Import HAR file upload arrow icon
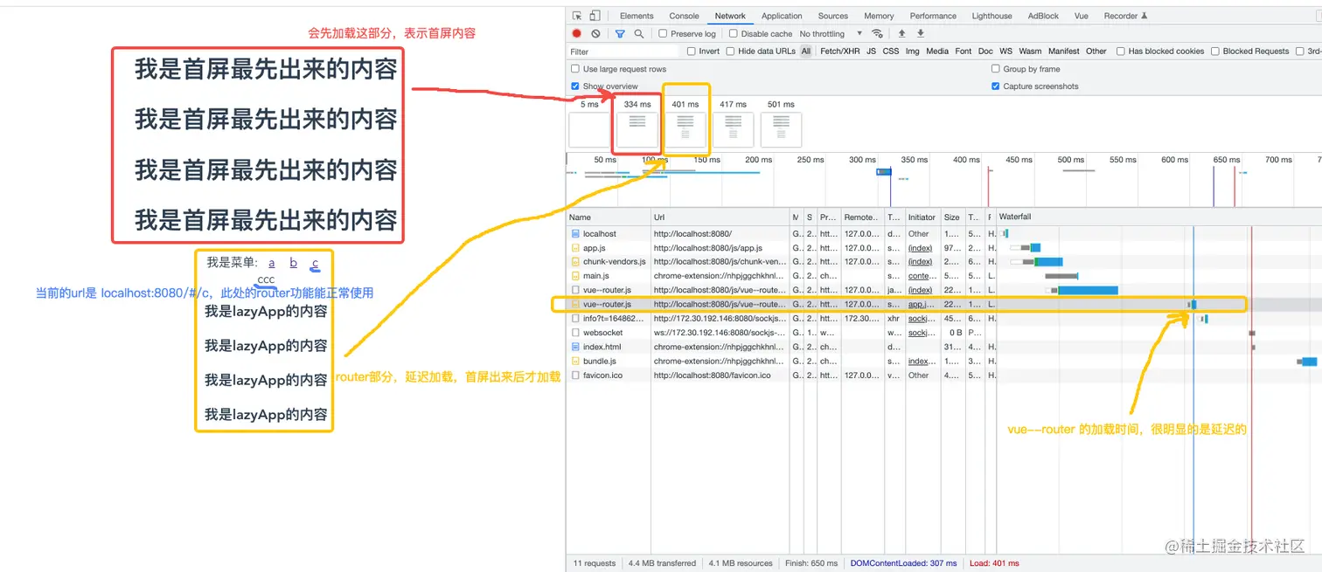The width and height of the screenshot is (1322, 572). coord(902,34)
